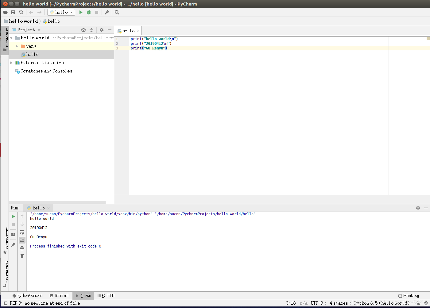Hide the Run panel with minus icon
430x308 pixels.
tap(426, 208)
